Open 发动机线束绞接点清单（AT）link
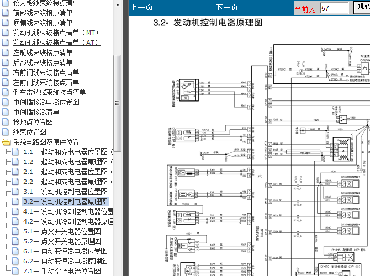 (x=57, y=43)
